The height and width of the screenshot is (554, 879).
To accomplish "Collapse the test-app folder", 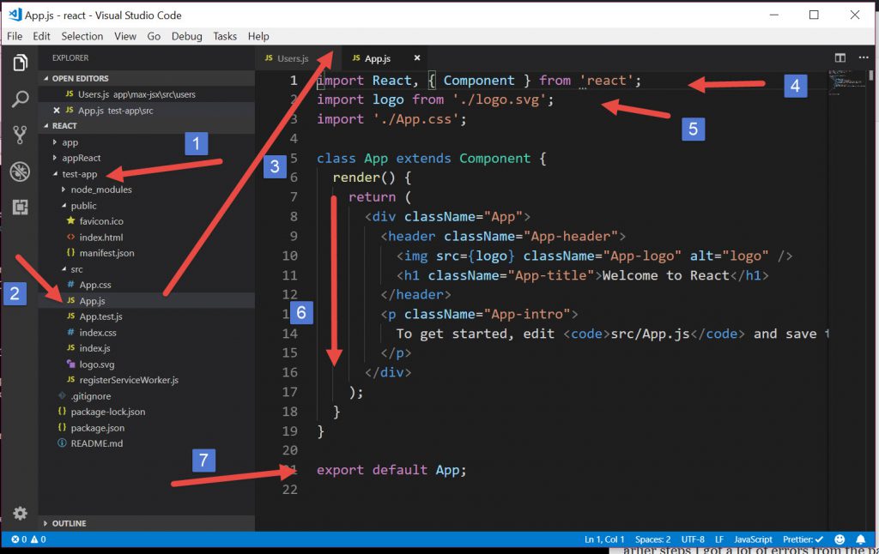I will [x=79, y=174].
